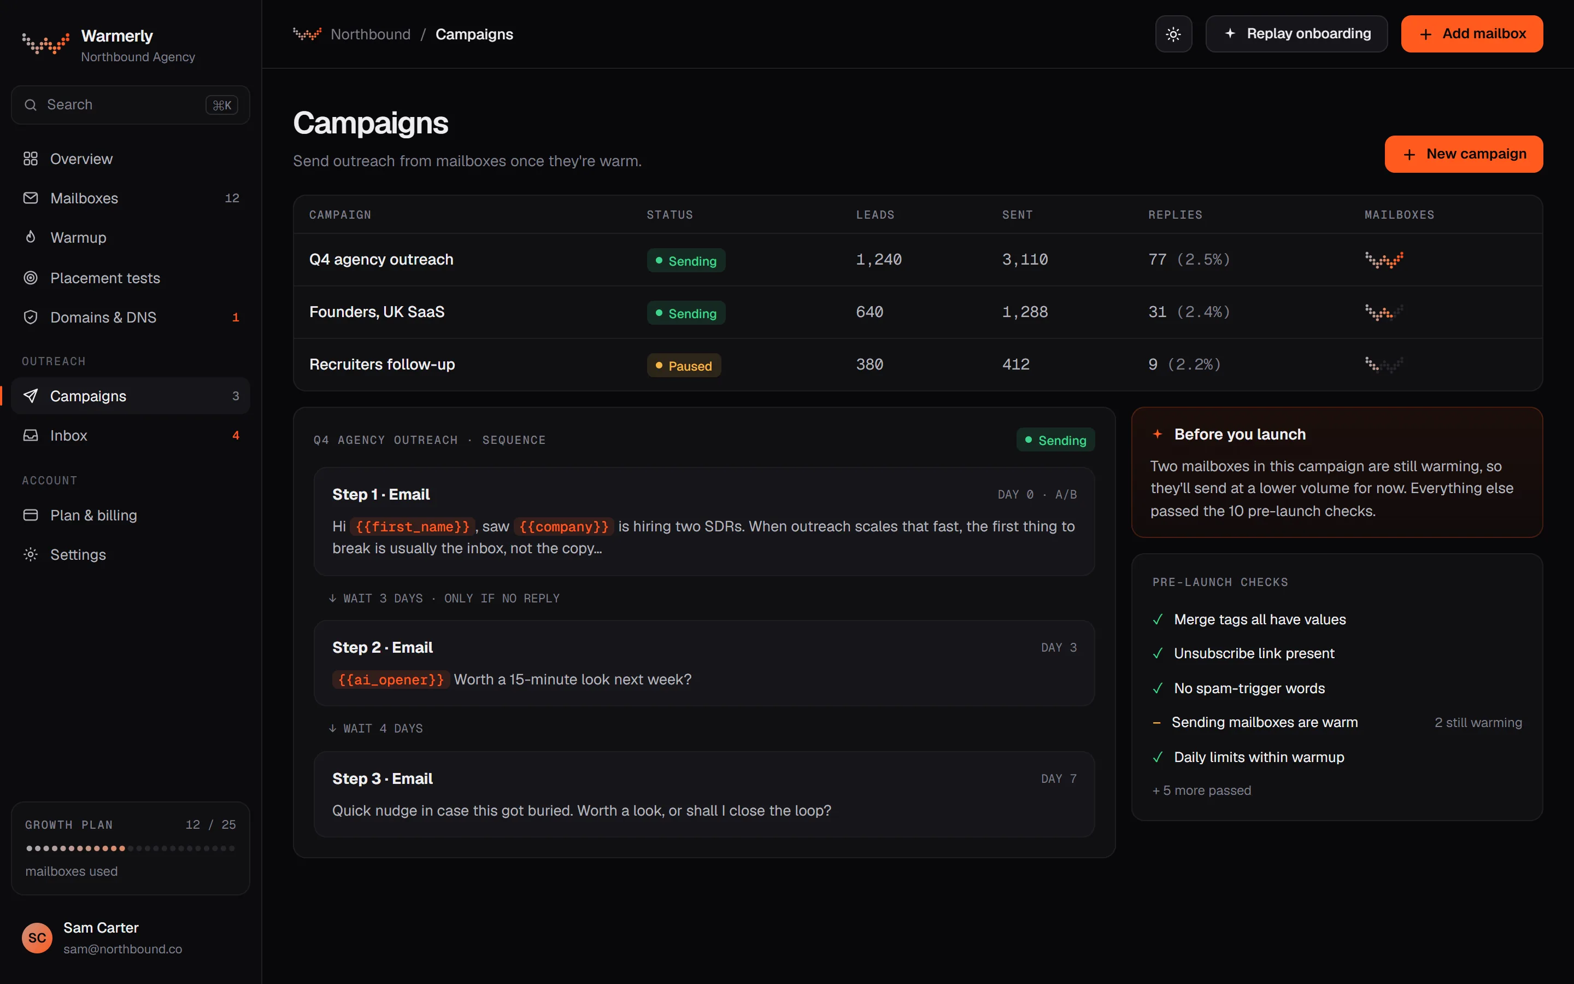Viewport: 1574px width, 984px height.
Task: Click the Replay onboarding button
Action: [1296, 34]
